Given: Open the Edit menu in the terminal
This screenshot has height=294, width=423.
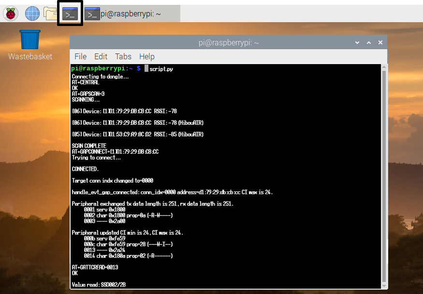Looking at the screenshot, I should pos(101,56).
